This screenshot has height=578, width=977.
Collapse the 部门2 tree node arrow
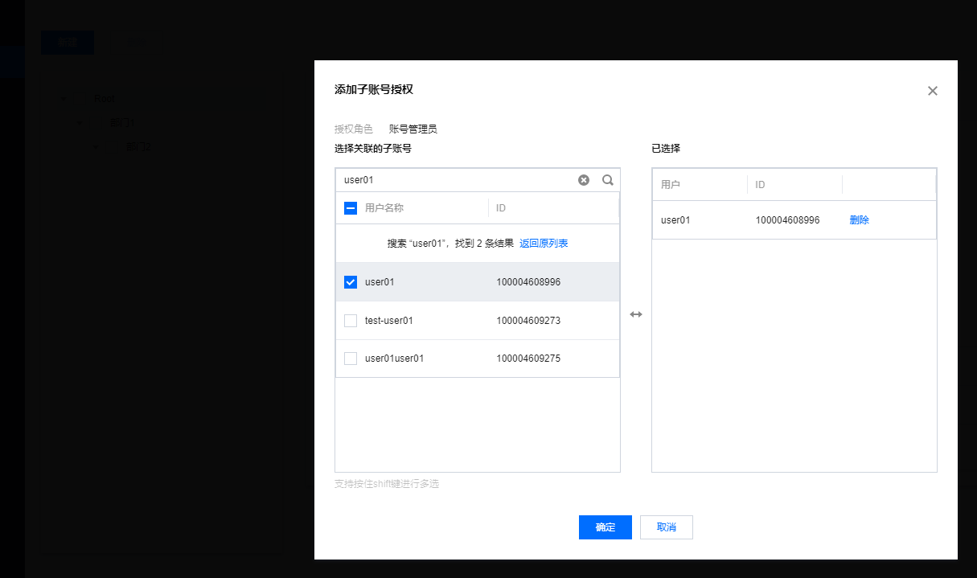(96, 147)
